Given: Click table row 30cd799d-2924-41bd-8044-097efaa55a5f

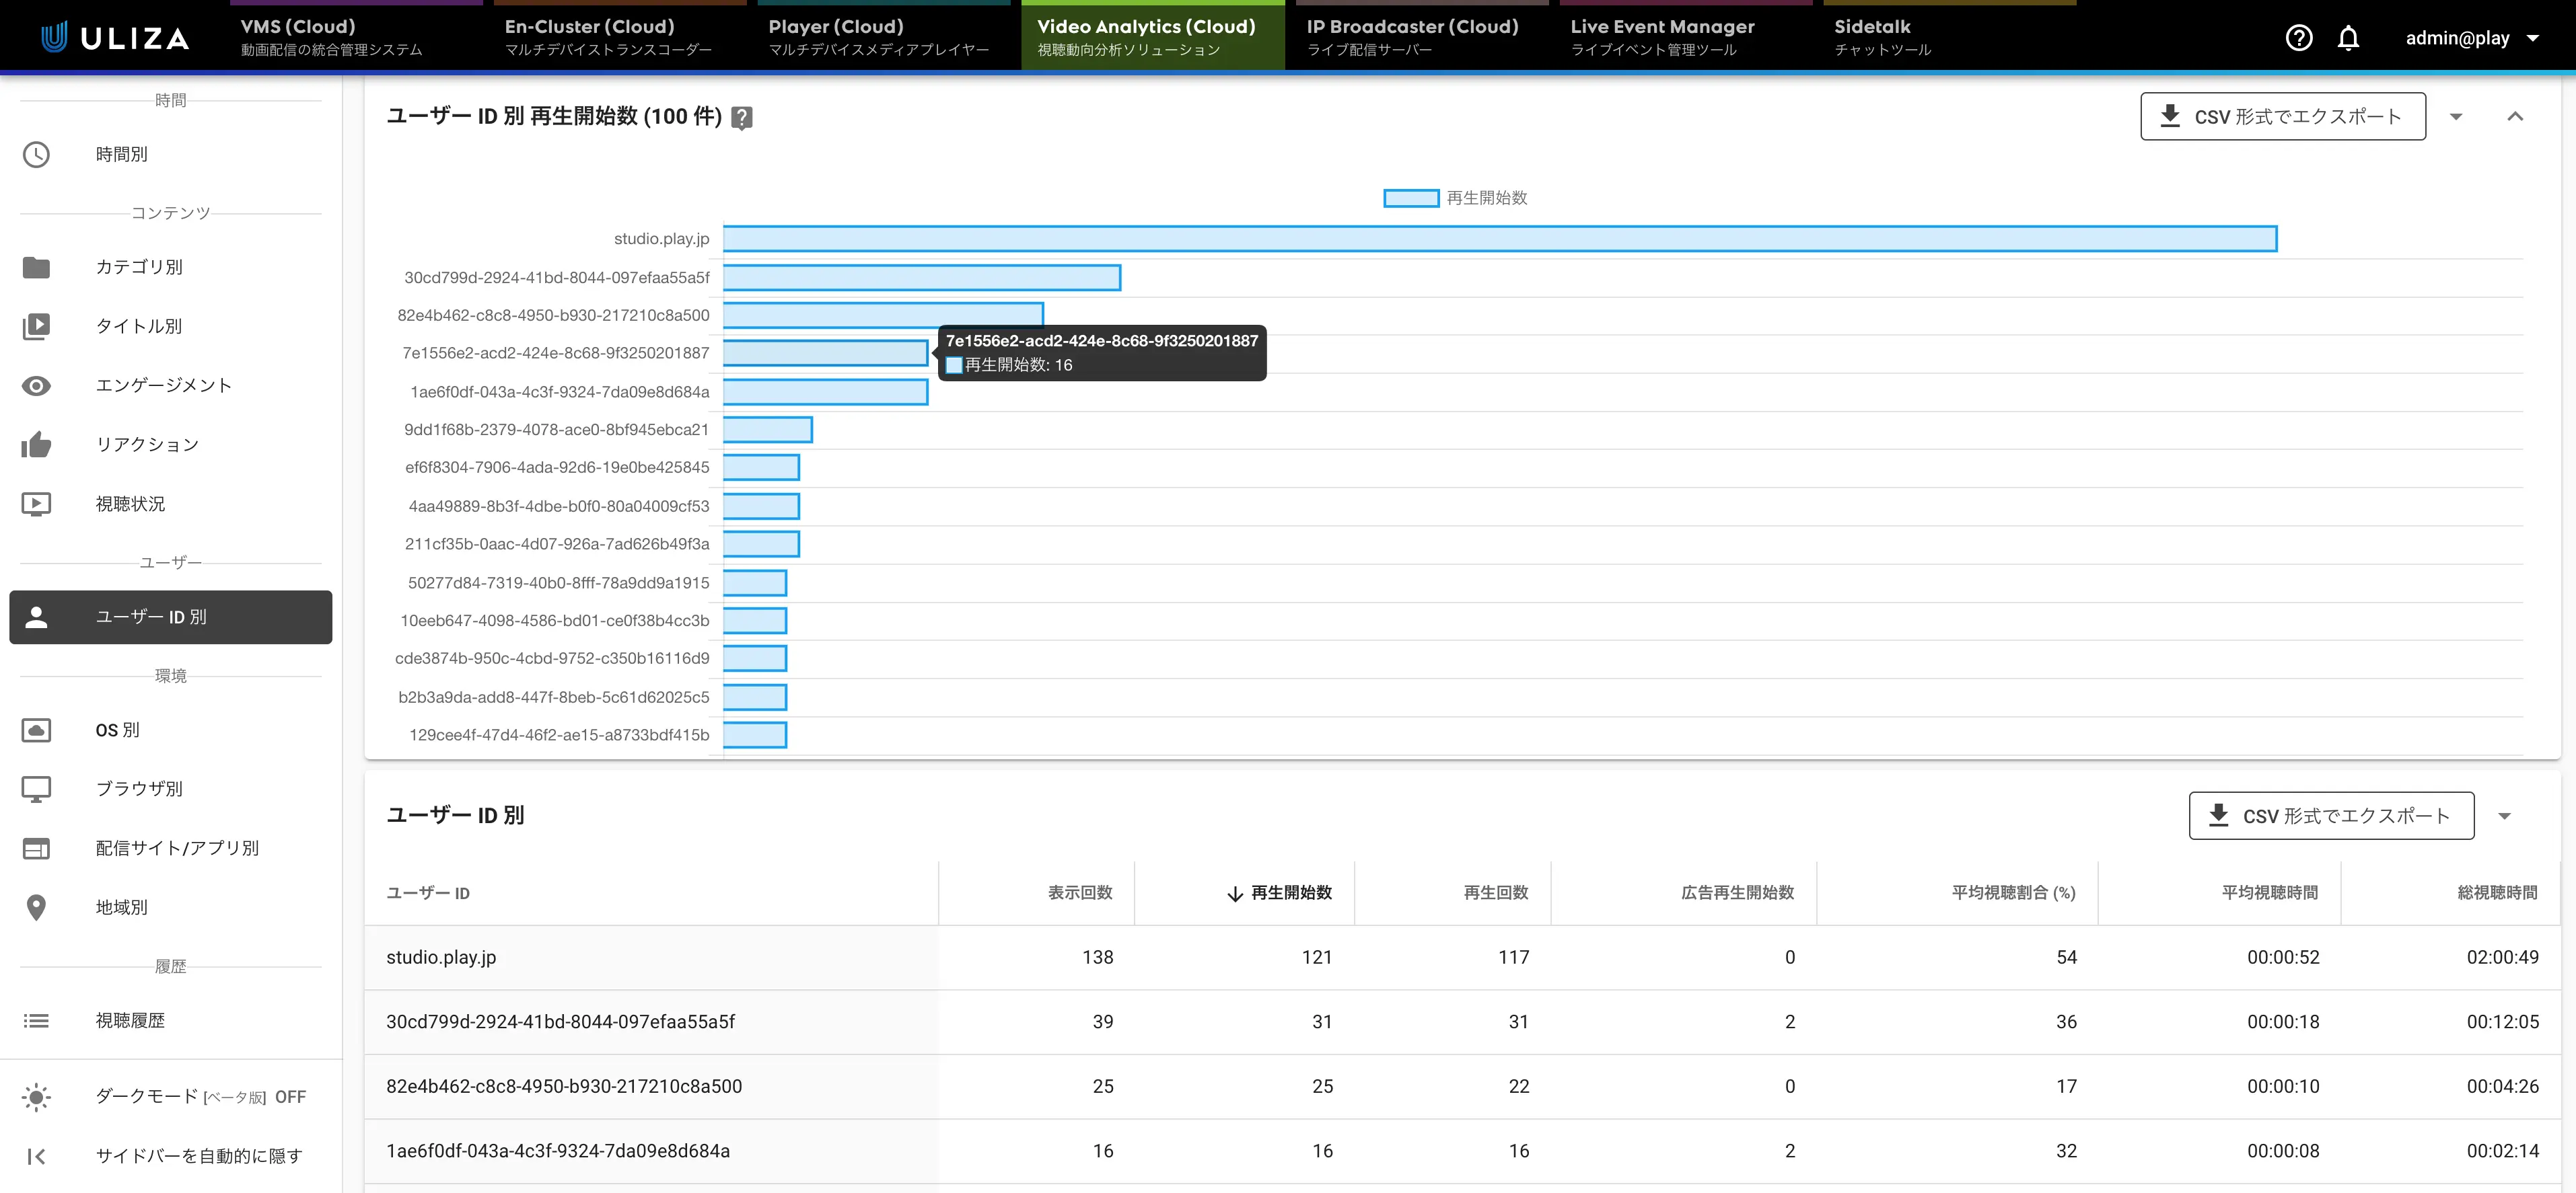Looking at the screenshot, I should [1462, 1022].
